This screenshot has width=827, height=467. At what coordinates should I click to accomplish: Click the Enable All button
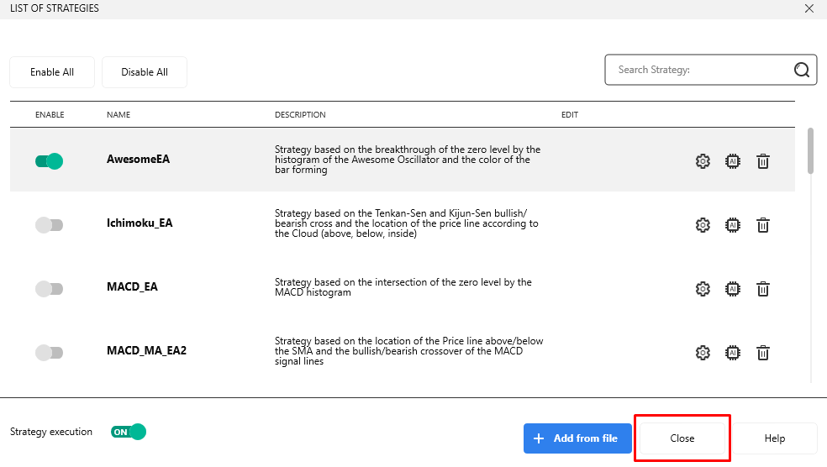click(x=52, y=72)
